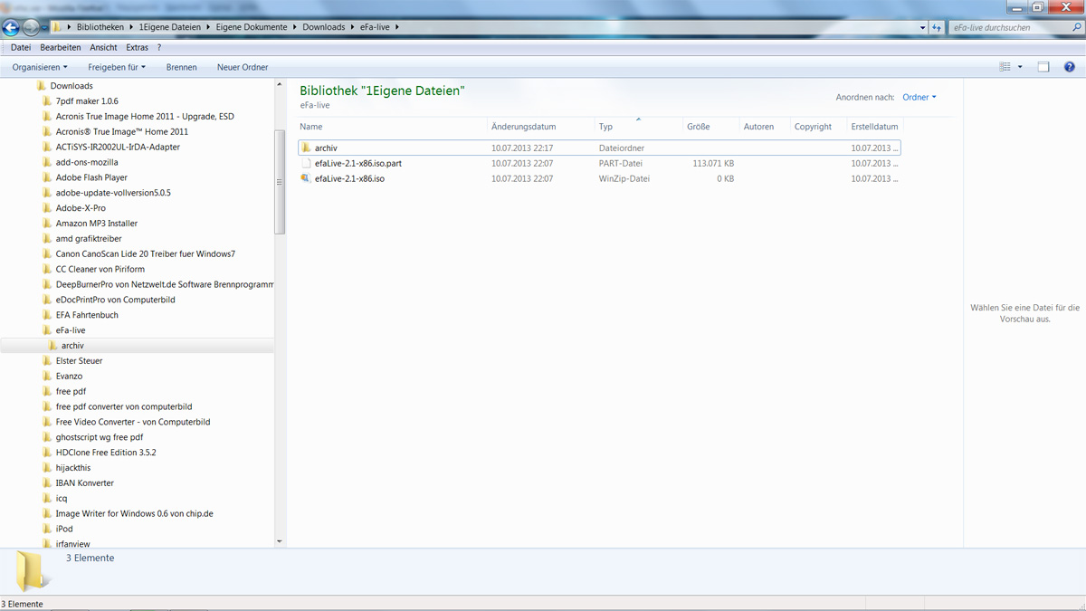The height and width of the screenshot is (611, 1086).
Task: Click the Brennen button
Action: [x=181, y=67]
